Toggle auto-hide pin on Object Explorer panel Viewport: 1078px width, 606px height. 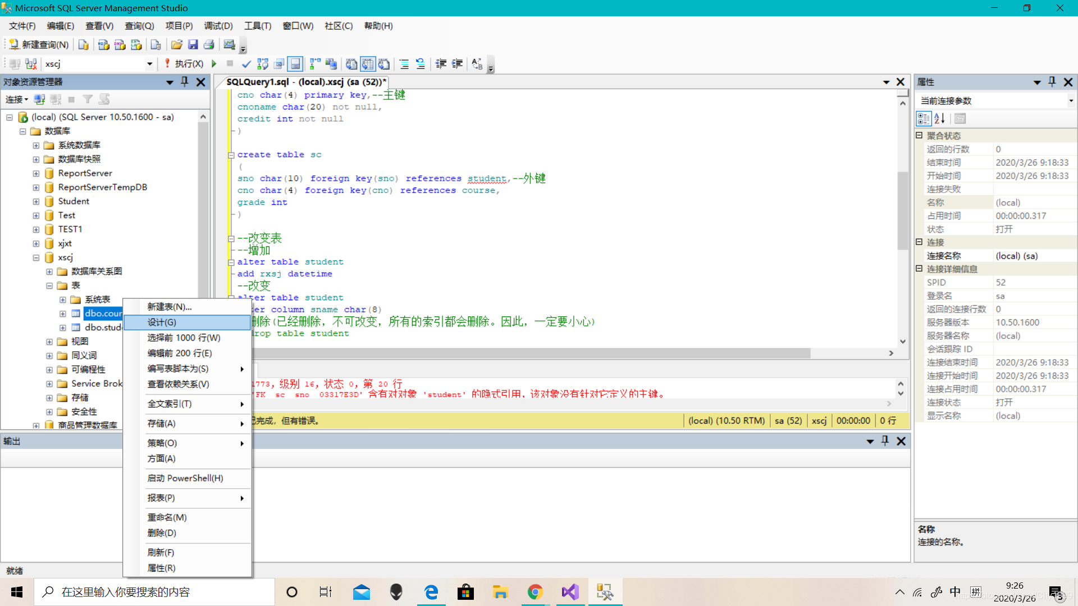(x=185, y=82)
